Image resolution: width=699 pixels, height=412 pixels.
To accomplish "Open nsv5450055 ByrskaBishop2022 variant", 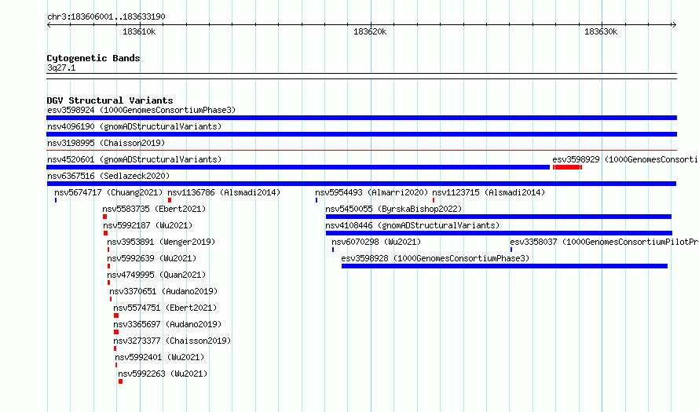I will click(x=393, y=209).
